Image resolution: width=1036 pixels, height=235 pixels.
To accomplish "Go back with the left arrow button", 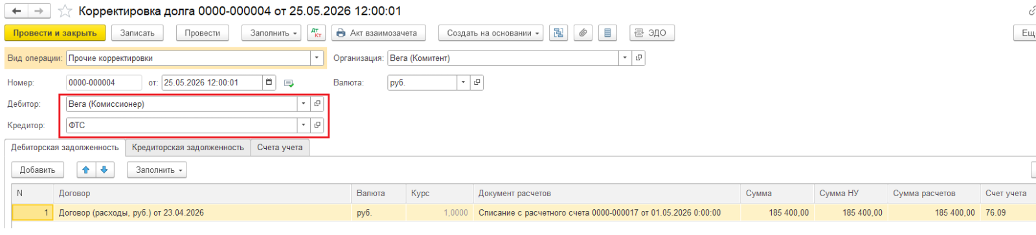I will 16,11.
